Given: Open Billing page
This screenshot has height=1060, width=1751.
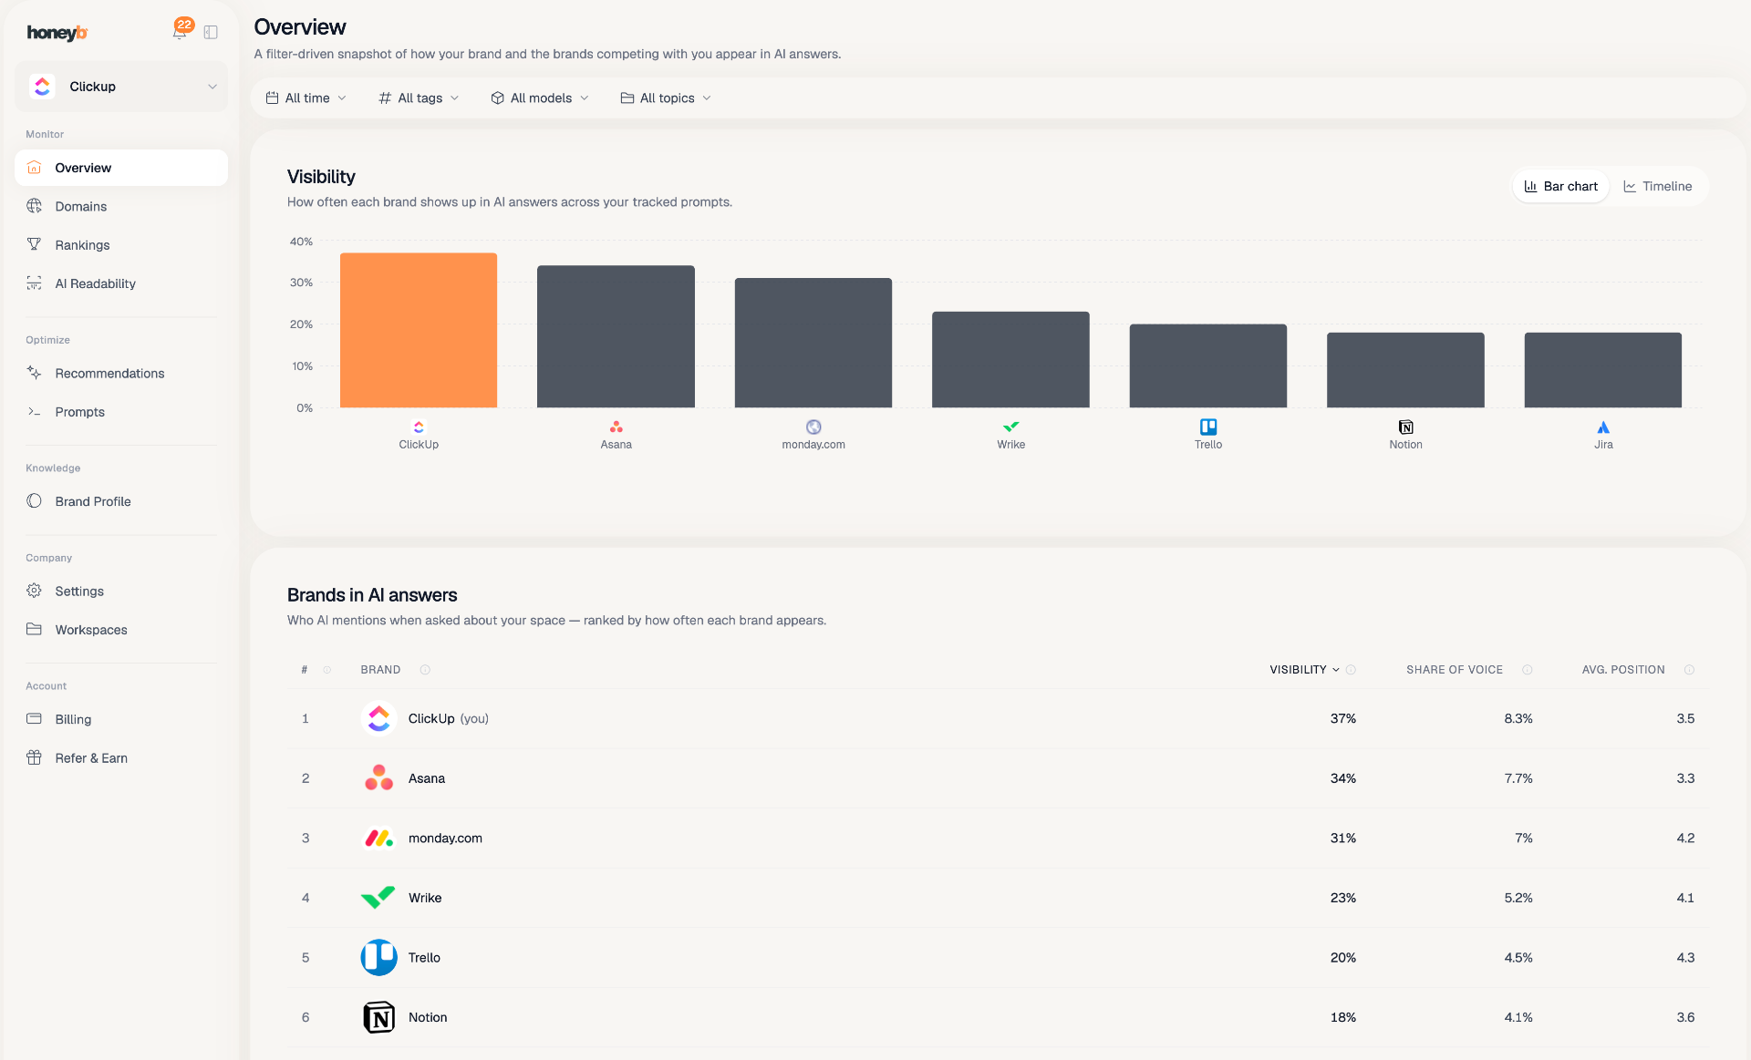Looking at the screenshot, I should click(x=121, y=719).
